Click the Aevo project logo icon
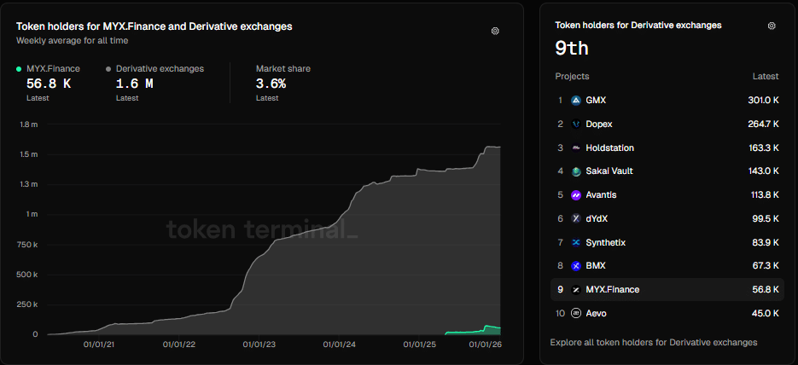This screenshot has height=365, width=798. (576, 314)
